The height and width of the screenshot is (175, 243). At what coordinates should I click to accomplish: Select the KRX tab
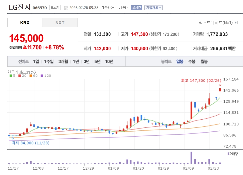pyautogui.click(x=25, y=23)
